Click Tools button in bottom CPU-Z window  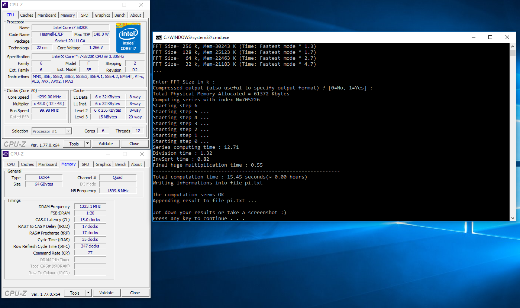(x=75, y=293)
